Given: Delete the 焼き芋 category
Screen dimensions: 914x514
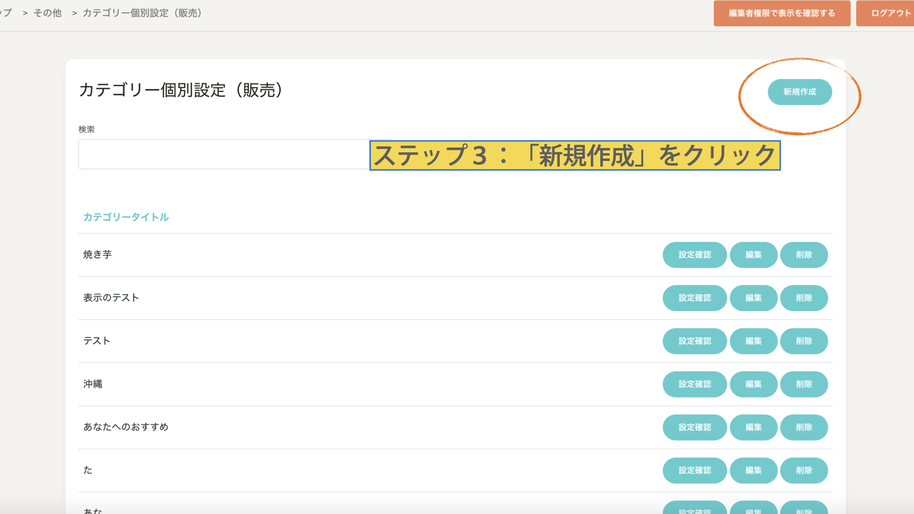Looking at the screenshot, I should 804,255.
